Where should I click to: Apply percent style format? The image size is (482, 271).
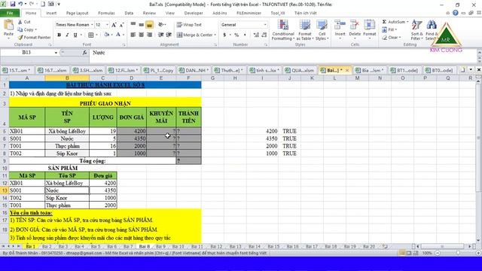[x=236, y=35]
